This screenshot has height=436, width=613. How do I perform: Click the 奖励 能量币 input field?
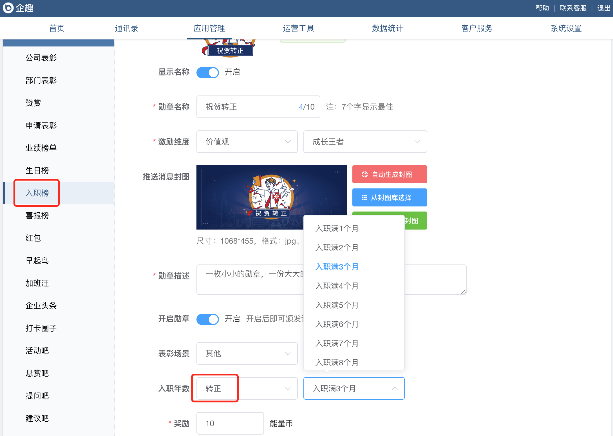pos(230,423)
